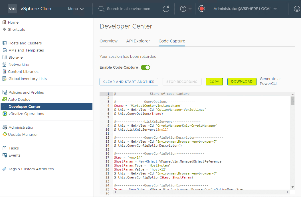Click the red recording indicator icon
This screenshot has width=301, height=197.
pyautogui.click(x=202, y=9)
